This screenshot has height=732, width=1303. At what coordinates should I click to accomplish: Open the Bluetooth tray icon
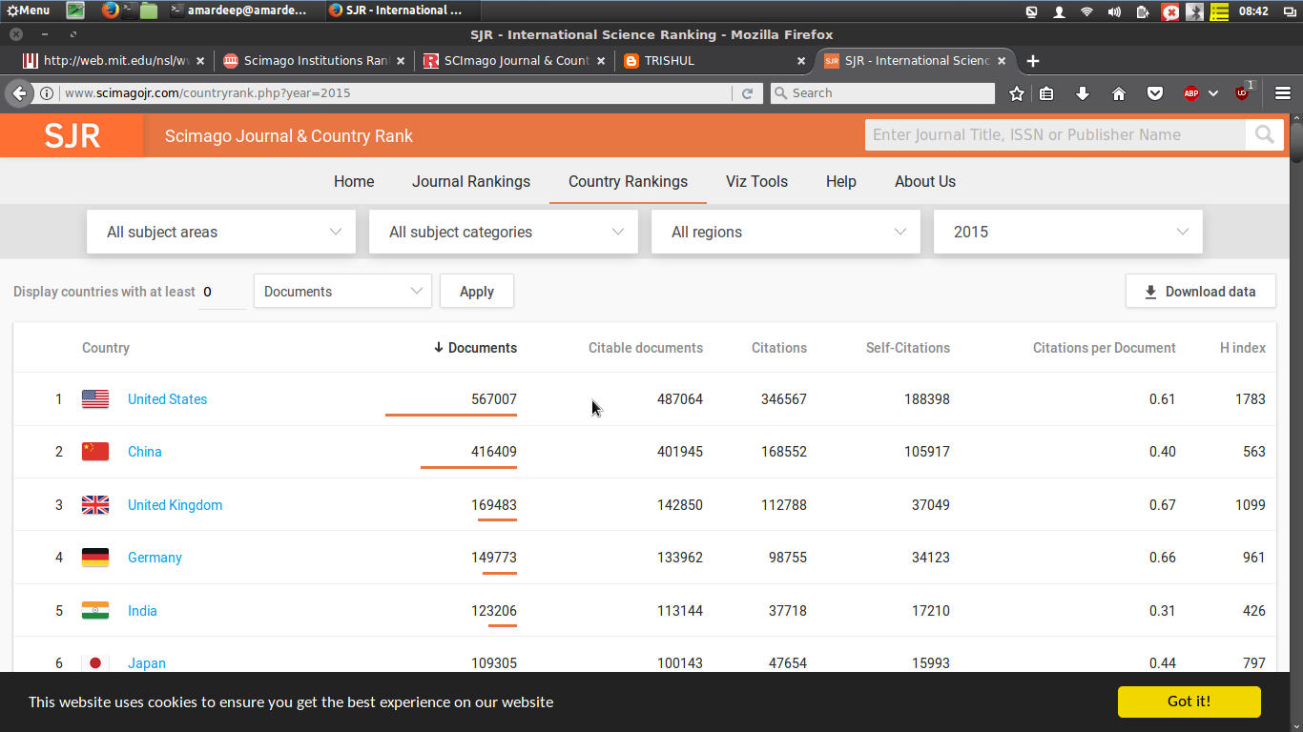[1194, 11]
